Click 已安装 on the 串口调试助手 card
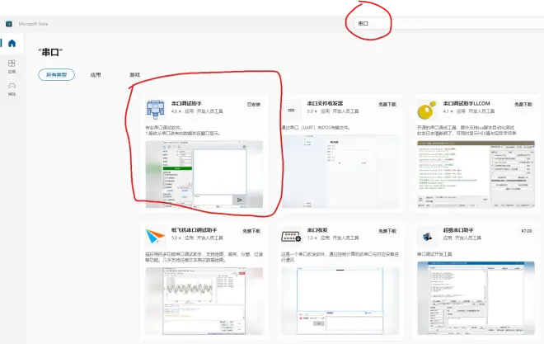The height and width of the screenshot is (344, 544). (254, 104)
